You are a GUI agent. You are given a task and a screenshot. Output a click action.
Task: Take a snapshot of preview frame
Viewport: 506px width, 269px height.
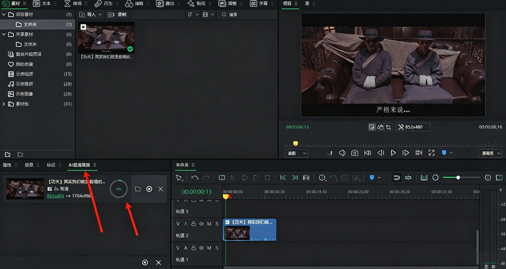tap(355, 153)
